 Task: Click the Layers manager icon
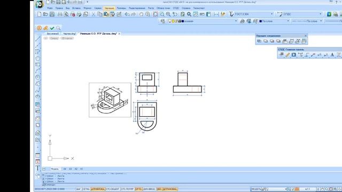tap(162, 21)
